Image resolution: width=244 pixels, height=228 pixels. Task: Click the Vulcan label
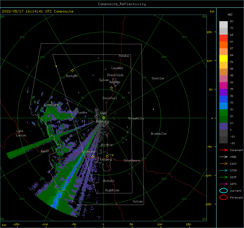pos(138,201)
